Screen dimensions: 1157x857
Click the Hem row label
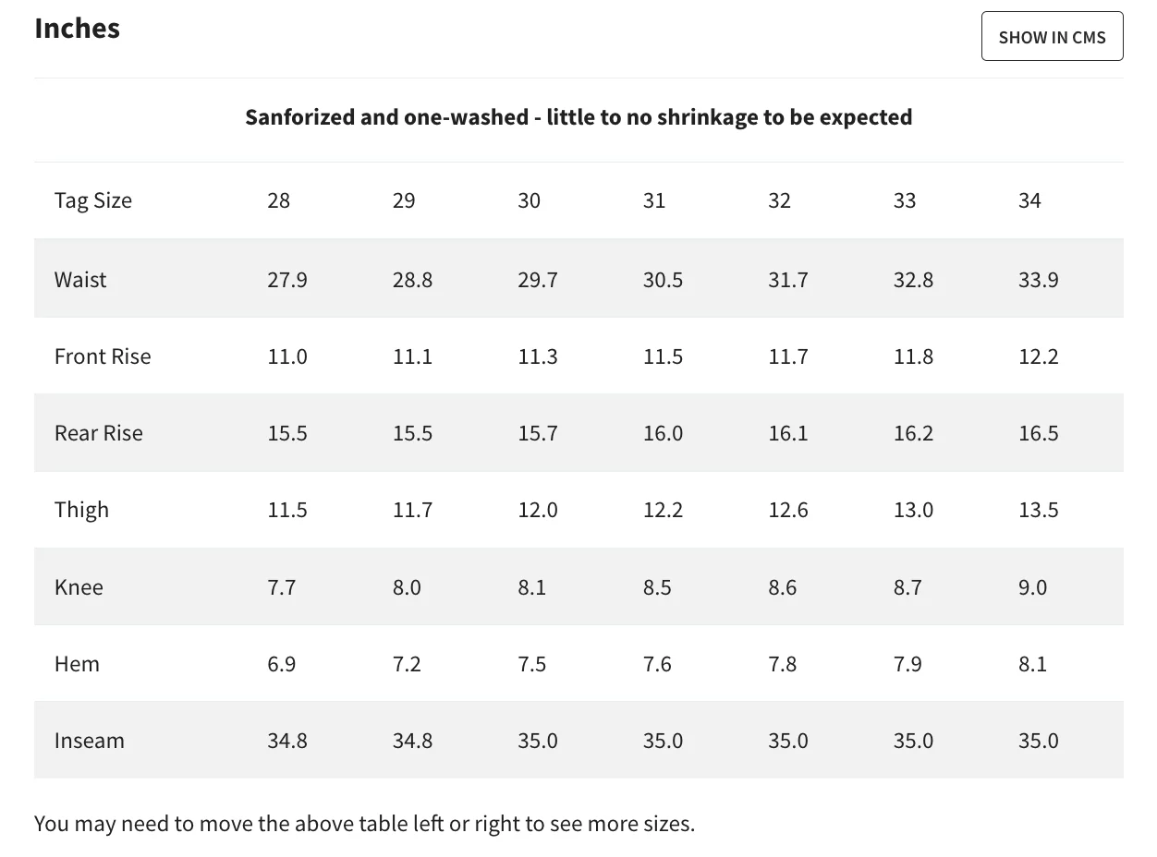tap(77, 664)
